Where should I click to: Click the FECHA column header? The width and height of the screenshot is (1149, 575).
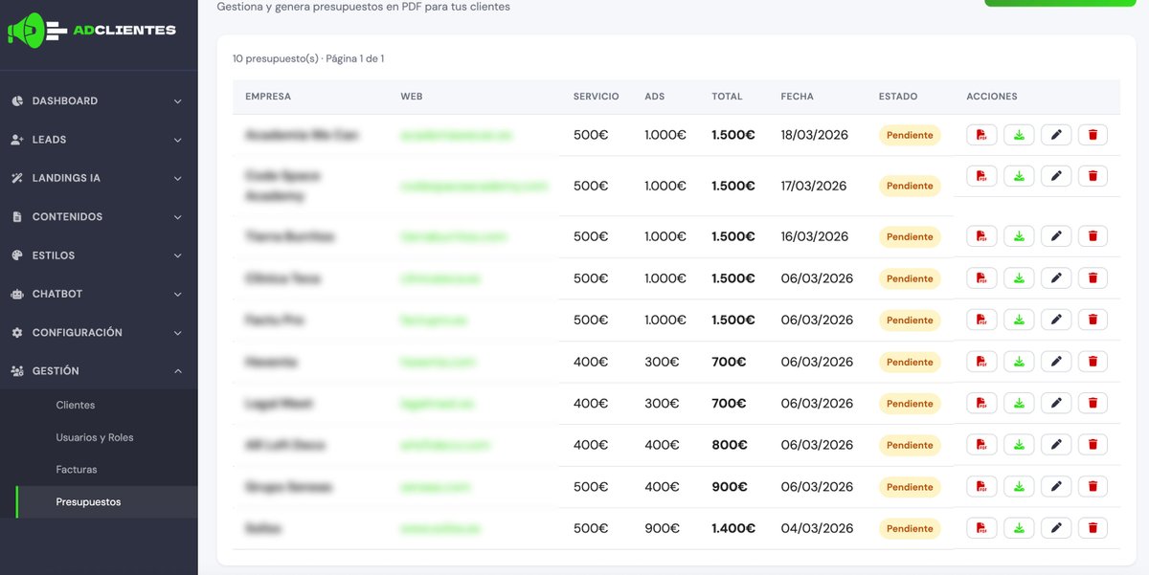click(x=798, y=97)
